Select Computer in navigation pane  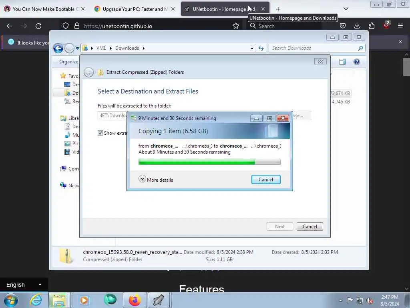pos(70,169)
